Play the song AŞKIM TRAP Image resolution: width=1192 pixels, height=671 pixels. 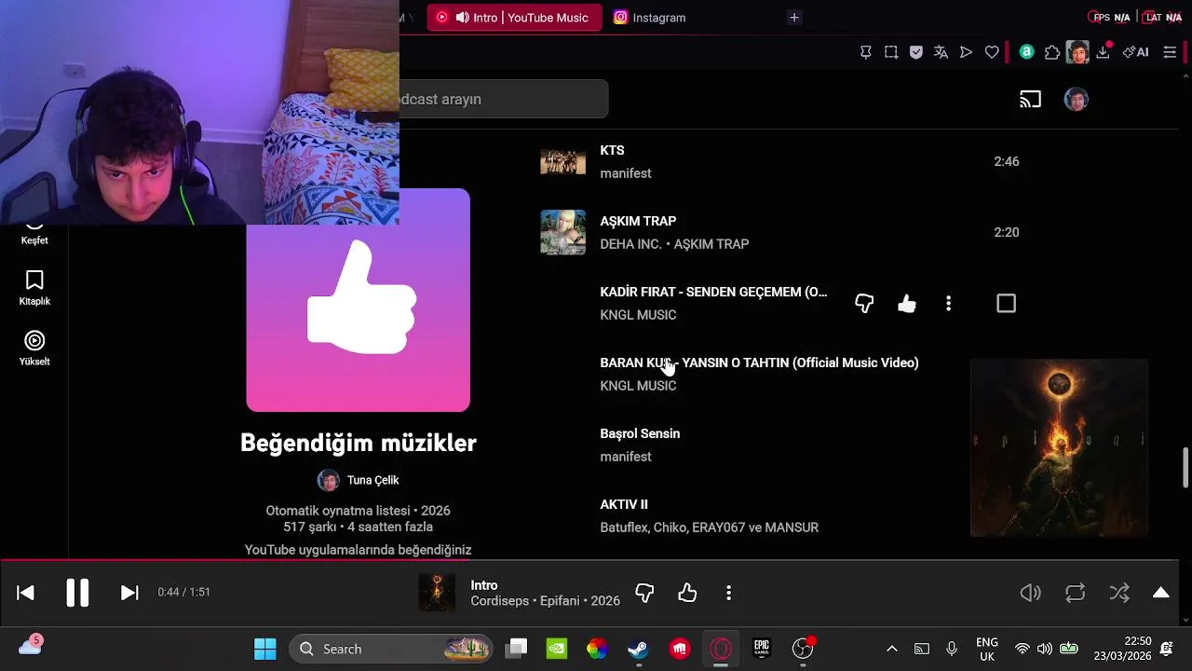[638, 221]
